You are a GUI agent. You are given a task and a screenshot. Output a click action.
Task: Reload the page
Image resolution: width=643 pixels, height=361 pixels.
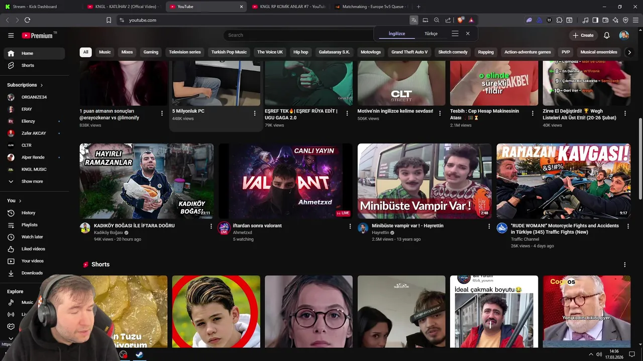point(27,20)
